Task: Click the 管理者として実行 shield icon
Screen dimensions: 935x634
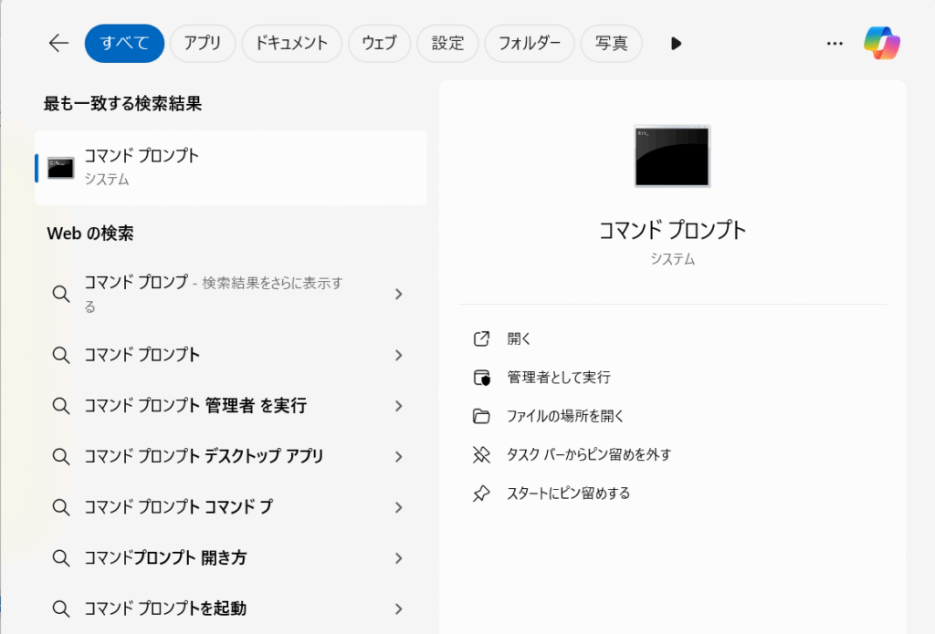Action: [481, 377]
